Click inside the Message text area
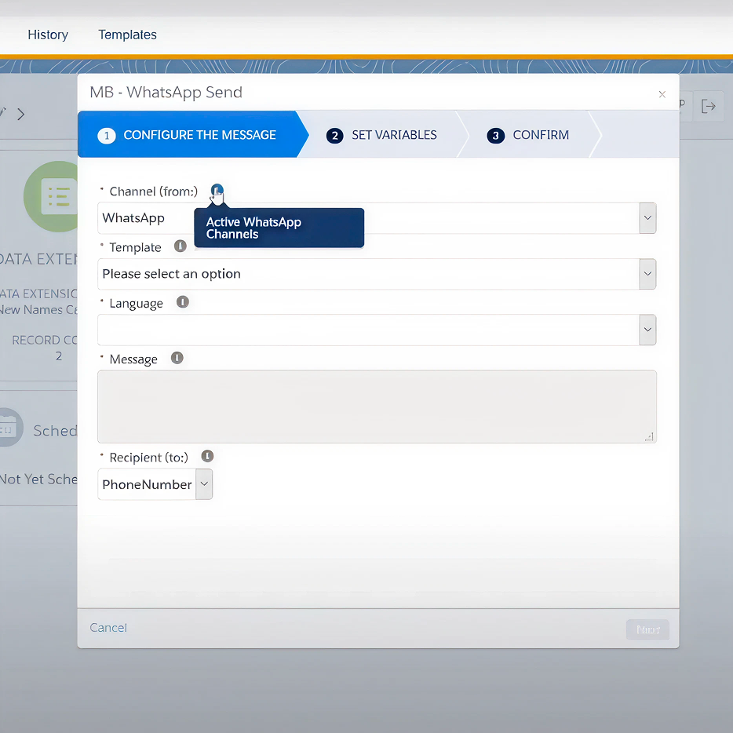733x733 pixels. (377, 407)
